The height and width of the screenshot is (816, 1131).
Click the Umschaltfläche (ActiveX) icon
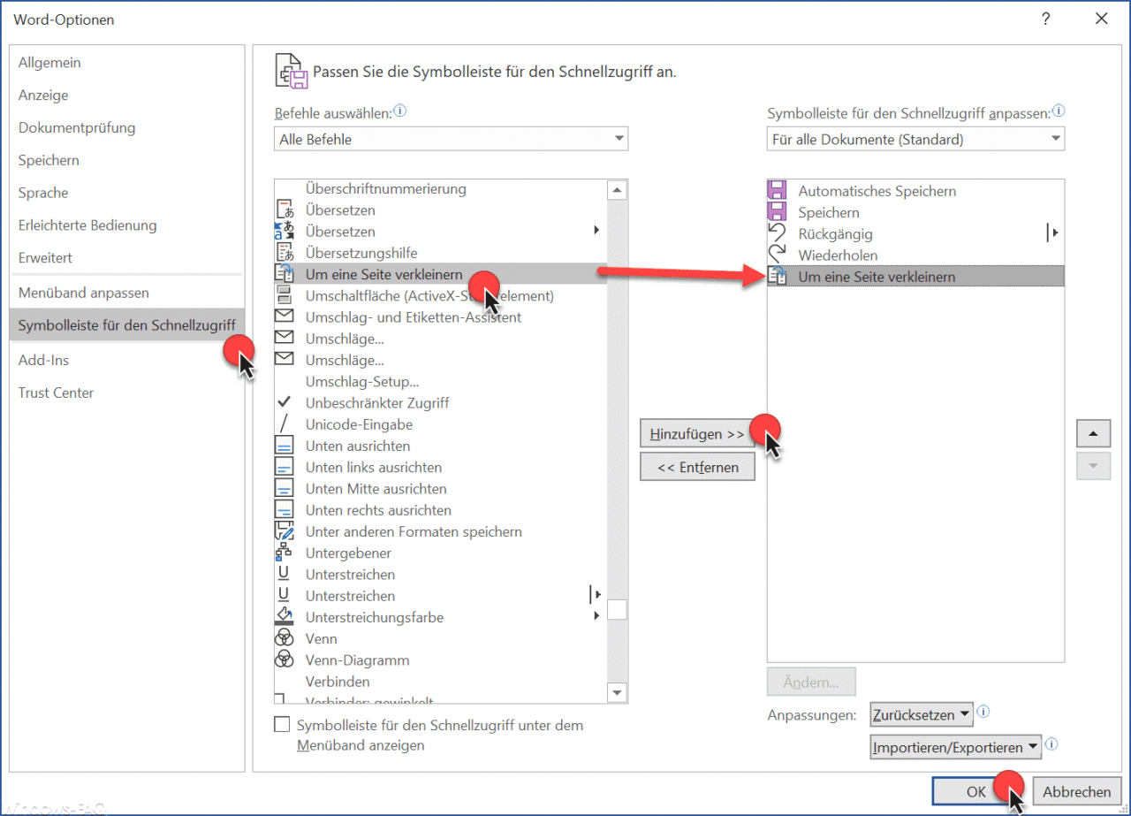pyautogui.click(x=285, y=295)
